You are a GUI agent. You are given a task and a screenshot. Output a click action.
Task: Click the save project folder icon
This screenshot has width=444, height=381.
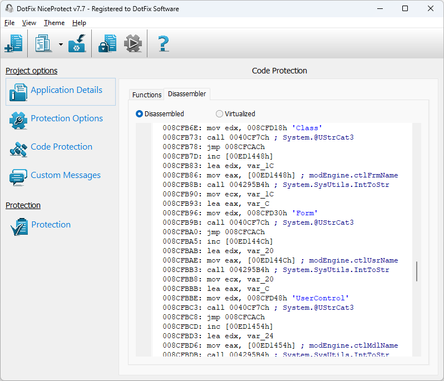pos(77,43)
